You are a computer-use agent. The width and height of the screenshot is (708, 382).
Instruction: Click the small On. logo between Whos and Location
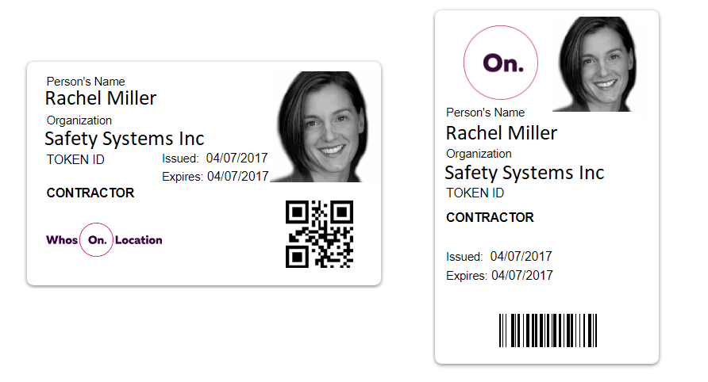pyautogui.click(x=96, y=239)
